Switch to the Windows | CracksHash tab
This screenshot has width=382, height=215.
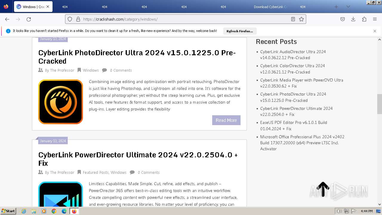pyautogui.click(x=33, y=7)
